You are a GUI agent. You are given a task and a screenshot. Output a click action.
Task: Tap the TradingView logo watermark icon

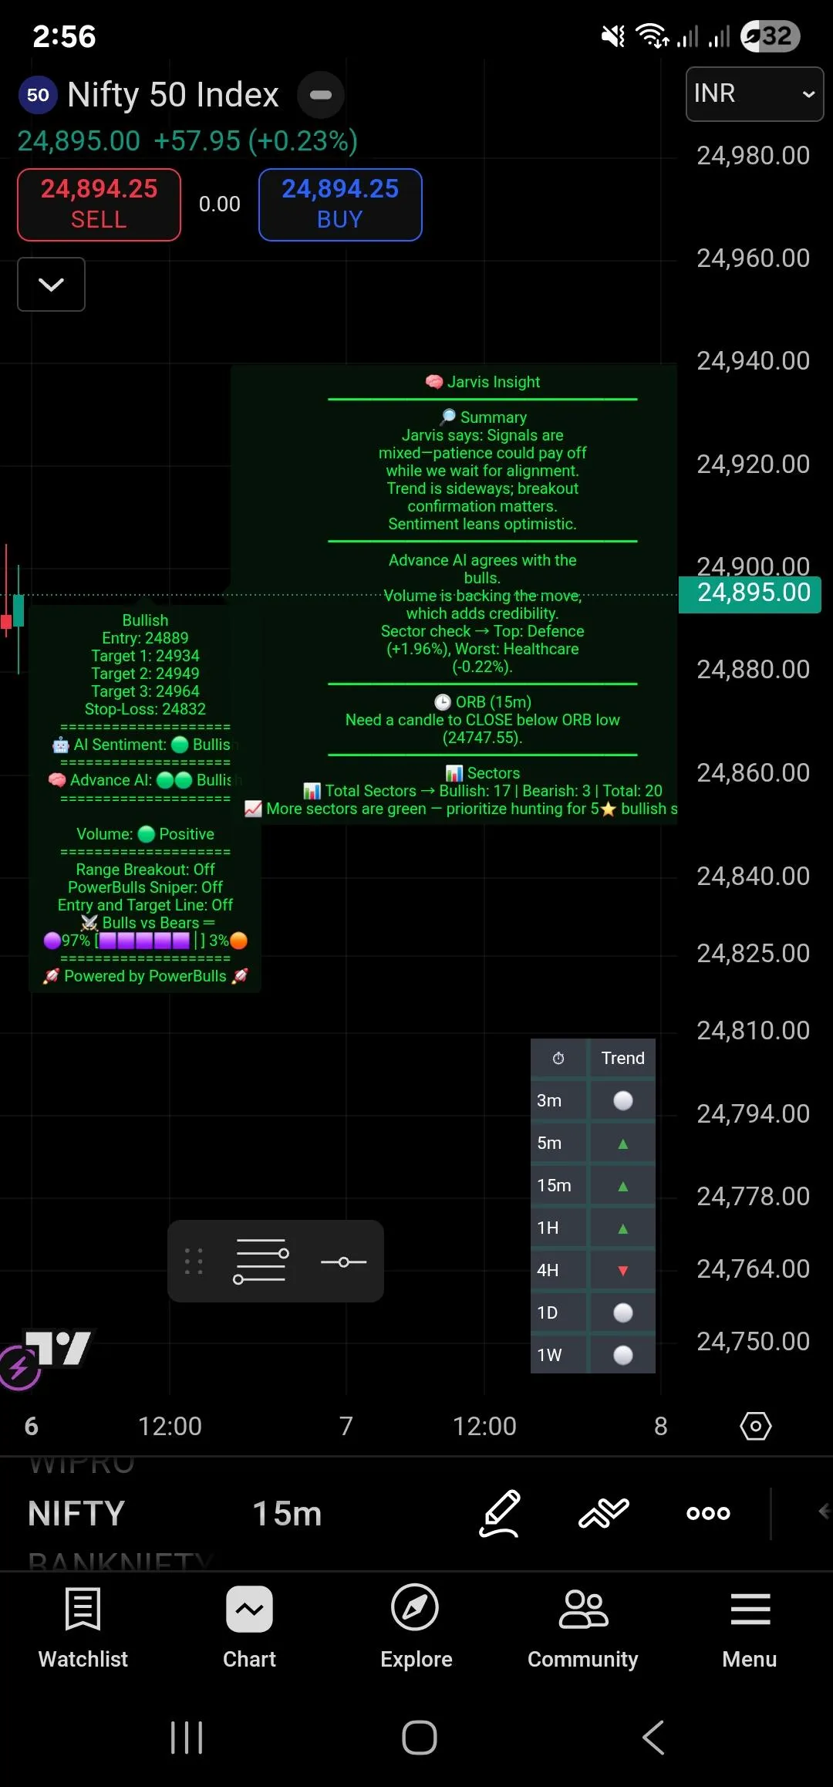pyautogui.click(x=59, y=1348)
